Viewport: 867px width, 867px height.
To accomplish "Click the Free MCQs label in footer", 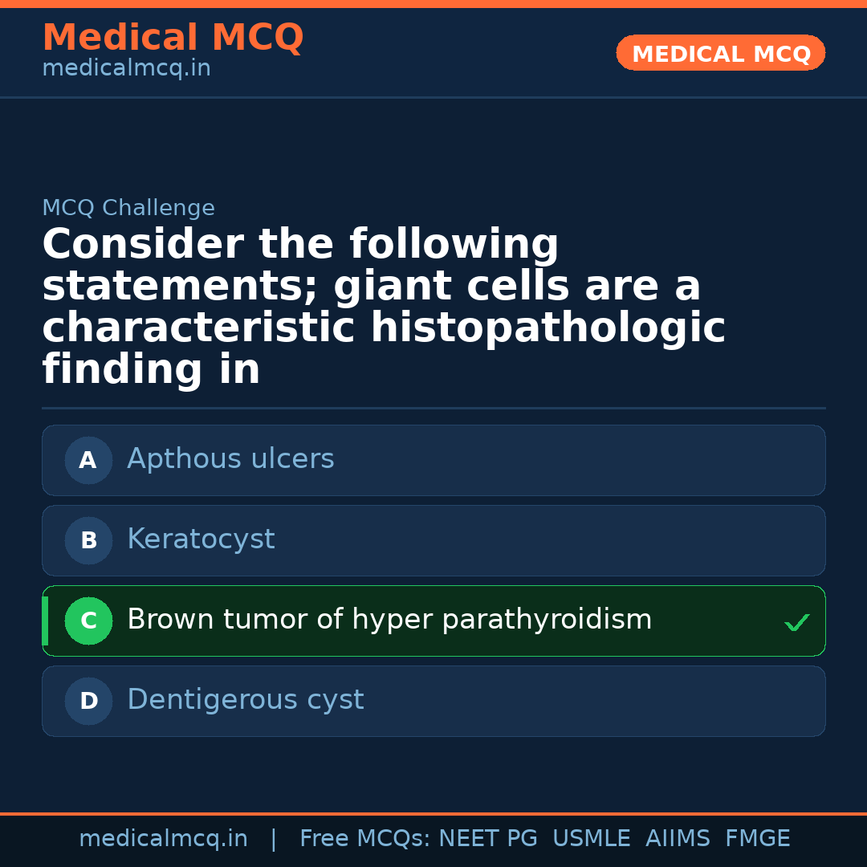I will coord(365,839).
